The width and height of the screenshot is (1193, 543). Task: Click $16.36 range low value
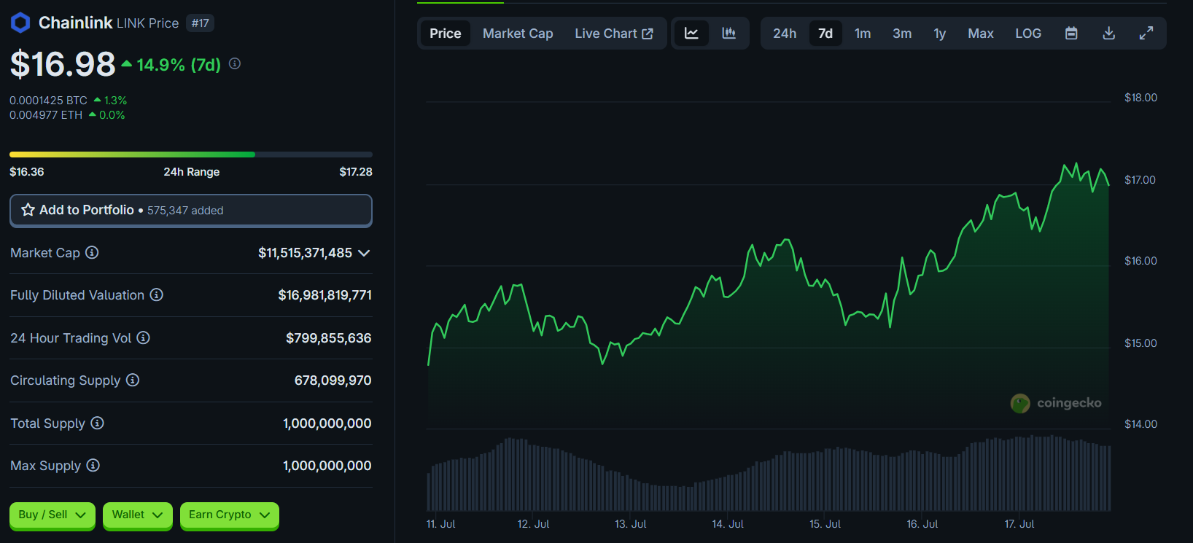tap(27, 172)
